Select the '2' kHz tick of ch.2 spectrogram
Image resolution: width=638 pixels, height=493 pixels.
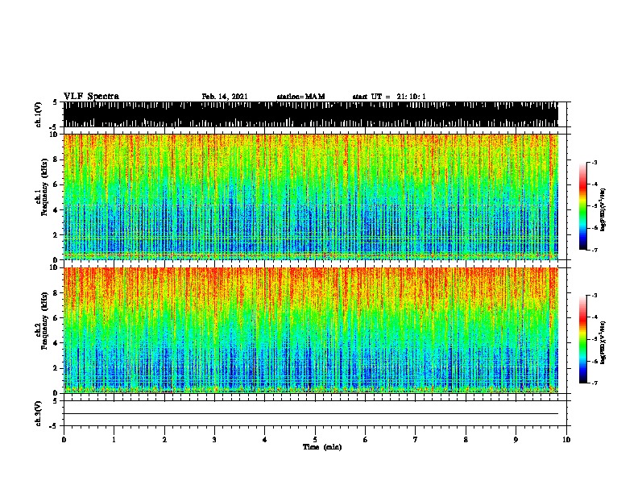coord(56,368)
